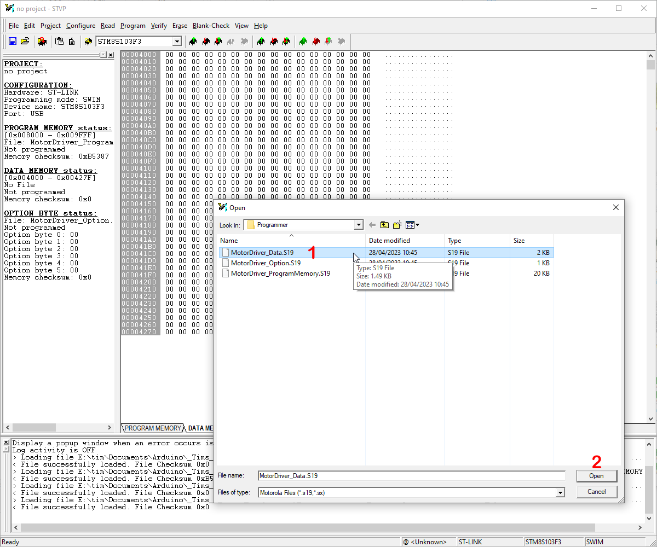Close the project info side panel
Viewport: 657px width, 547px height.
(111, 55)
